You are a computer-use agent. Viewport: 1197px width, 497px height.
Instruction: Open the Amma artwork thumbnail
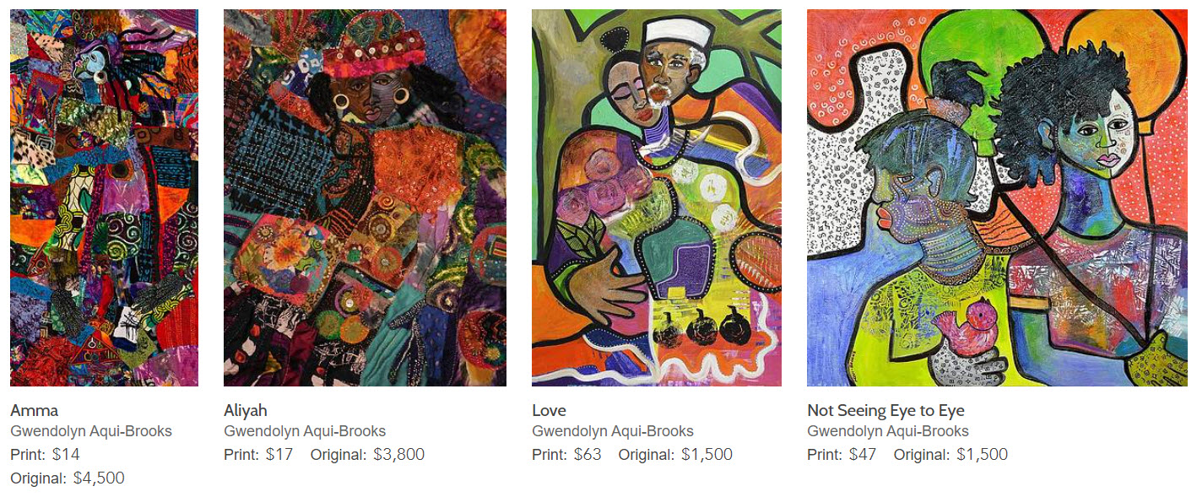(x=104, y=197)
